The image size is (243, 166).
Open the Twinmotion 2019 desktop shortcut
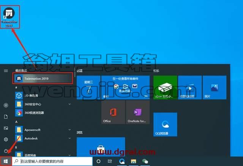[x=9, y=17]
